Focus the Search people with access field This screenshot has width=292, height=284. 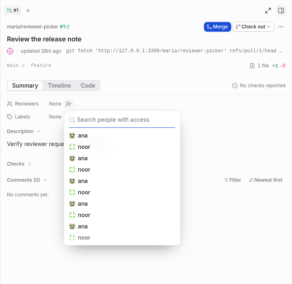pos(122,120)
